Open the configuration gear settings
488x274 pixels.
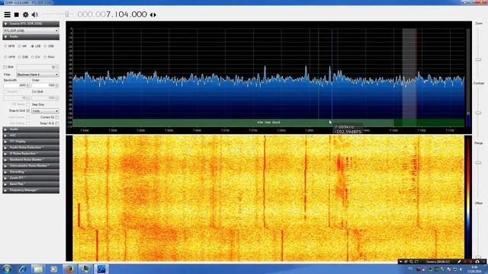click(x=25, y=14)
